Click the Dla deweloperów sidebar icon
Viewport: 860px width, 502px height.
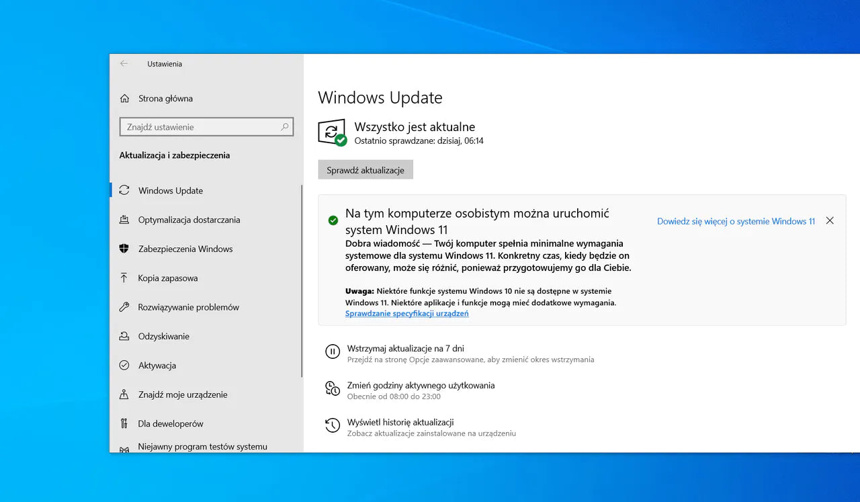click(124, 423)
